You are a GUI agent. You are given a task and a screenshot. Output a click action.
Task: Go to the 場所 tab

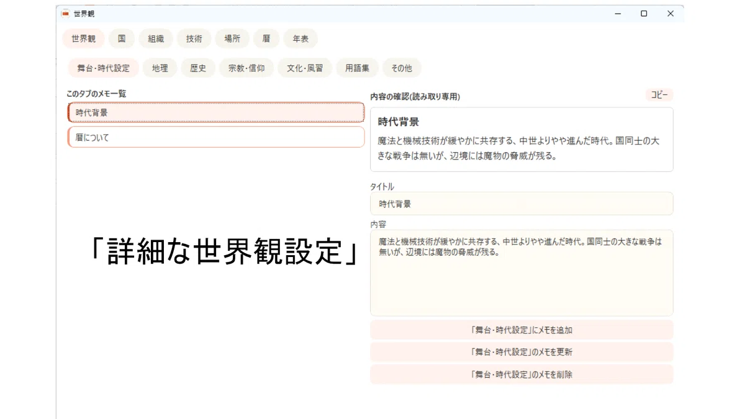pos(232,38)
